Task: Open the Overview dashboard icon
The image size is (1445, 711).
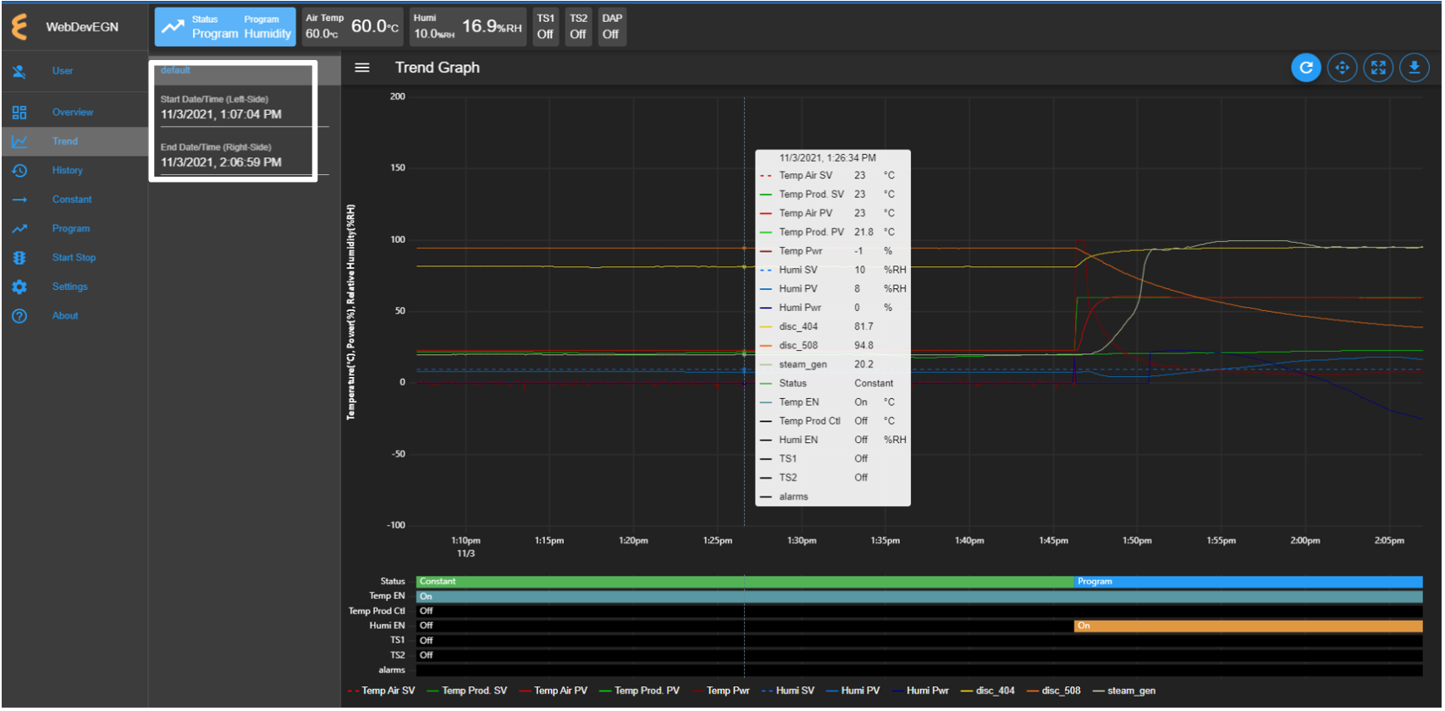Action: pos(19,112)
